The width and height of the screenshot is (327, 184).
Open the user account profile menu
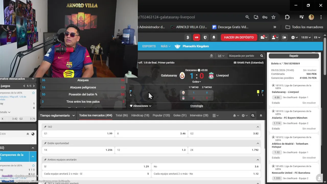click(x=275, y=37)
